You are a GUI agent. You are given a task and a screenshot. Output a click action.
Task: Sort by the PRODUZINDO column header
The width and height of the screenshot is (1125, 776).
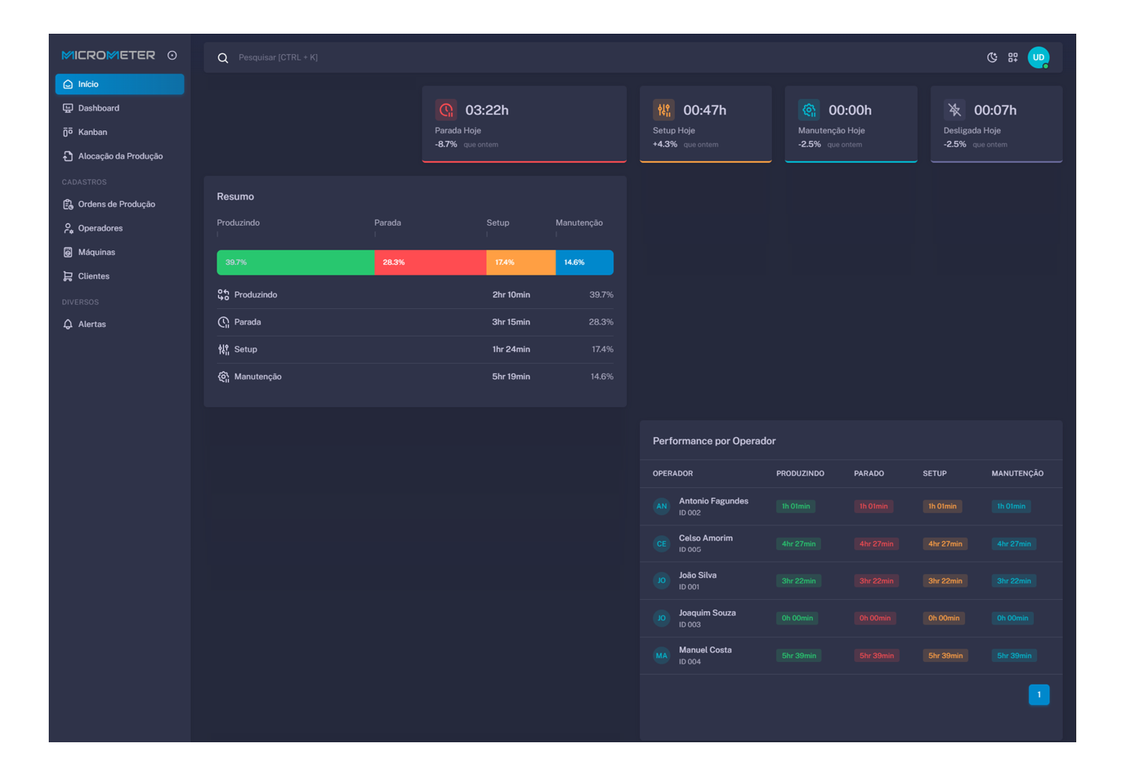[x=800, y=474]
